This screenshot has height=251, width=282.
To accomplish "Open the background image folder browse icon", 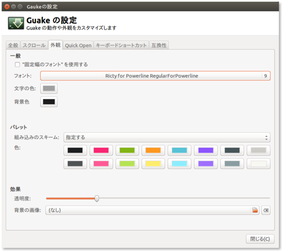I will click(x=255, y=210).
